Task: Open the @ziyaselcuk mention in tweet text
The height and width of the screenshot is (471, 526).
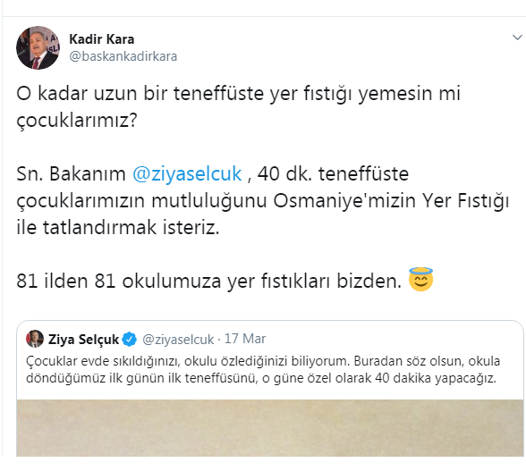Action: tap(187, 173)
